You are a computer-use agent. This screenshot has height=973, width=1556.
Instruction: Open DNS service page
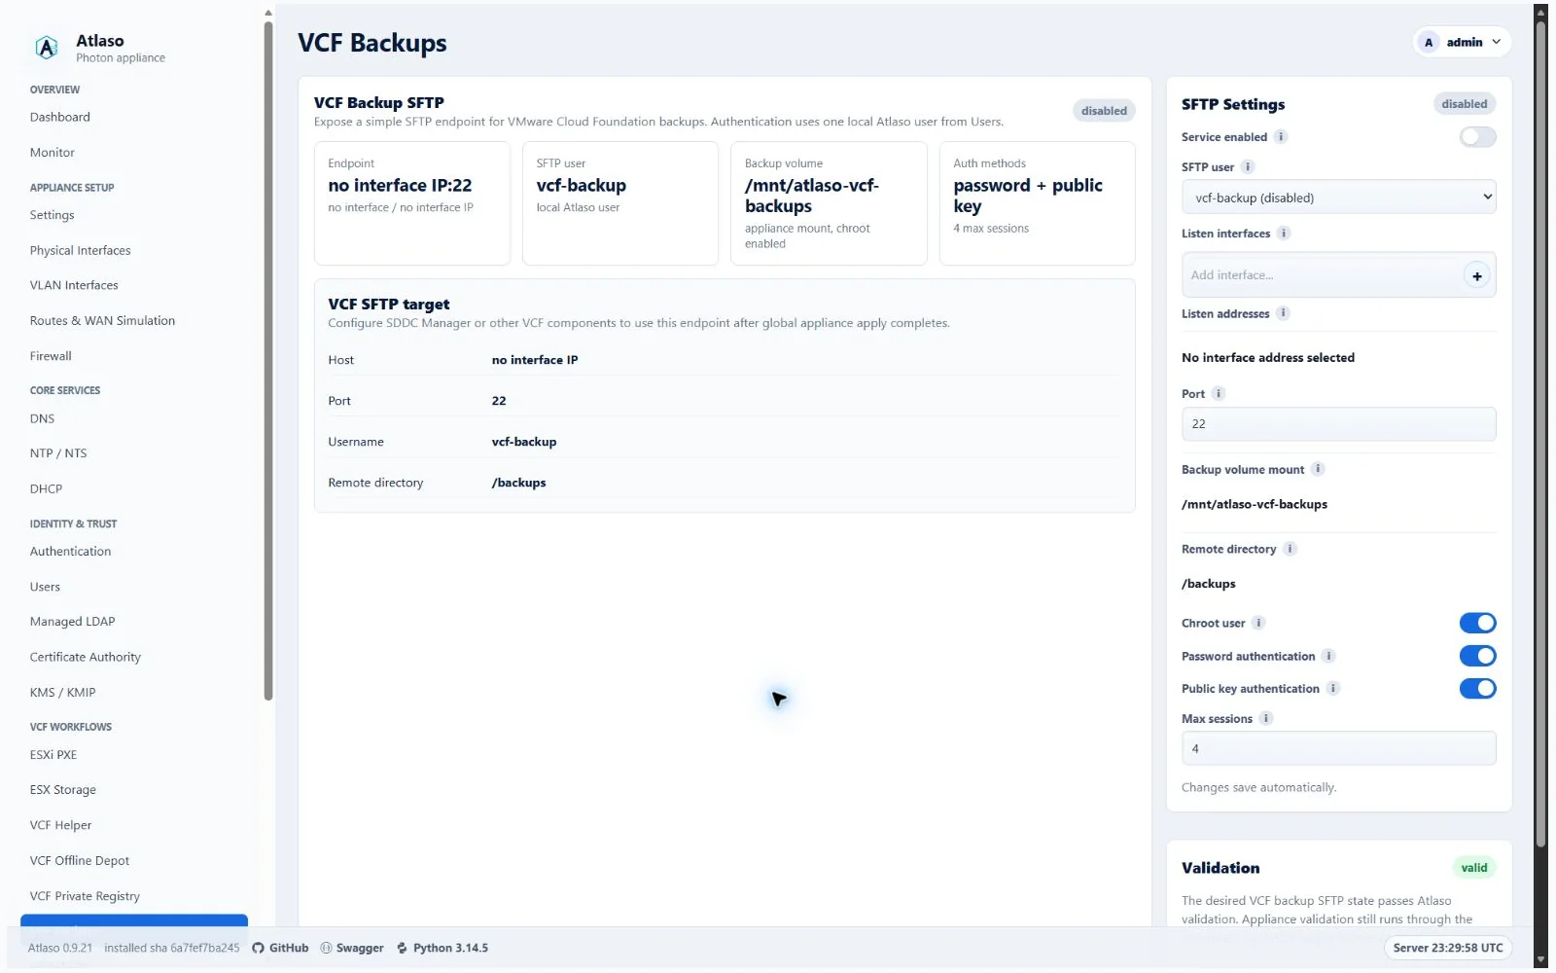(42, 418)
